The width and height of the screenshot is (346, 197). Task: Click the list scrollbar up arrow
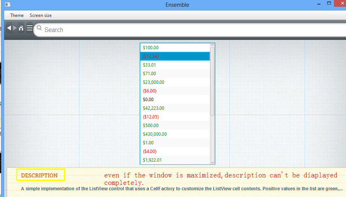(x=212, y=45)
